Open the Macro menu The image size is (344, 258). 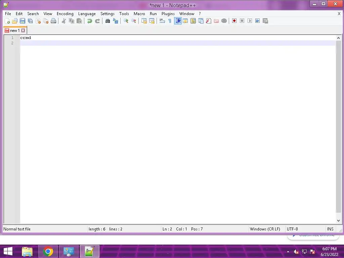point(139,13)
